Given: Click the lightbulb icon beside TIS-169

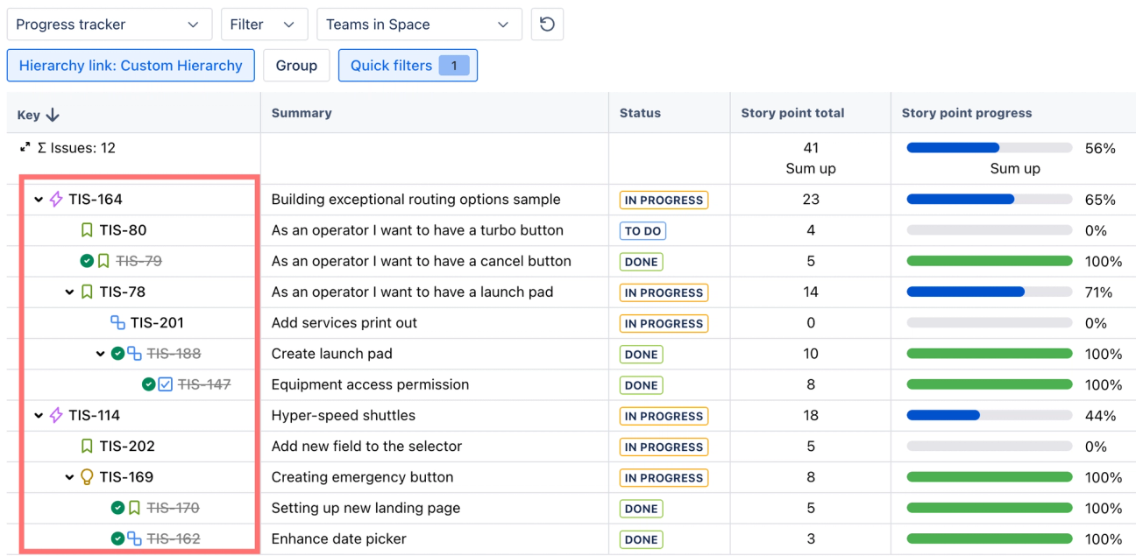Looking at the screenshot, I should pos(87,477).
